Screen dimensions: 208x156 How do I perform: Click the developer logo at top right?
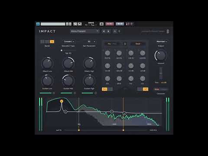168,31
